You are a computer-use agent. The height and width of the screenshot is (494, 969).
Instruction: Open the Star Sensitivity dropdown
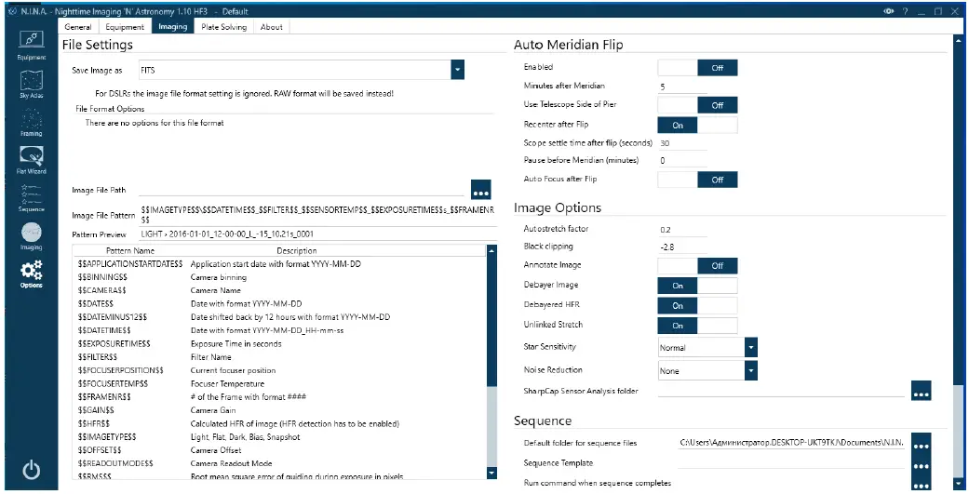click(x=749, y=347)
